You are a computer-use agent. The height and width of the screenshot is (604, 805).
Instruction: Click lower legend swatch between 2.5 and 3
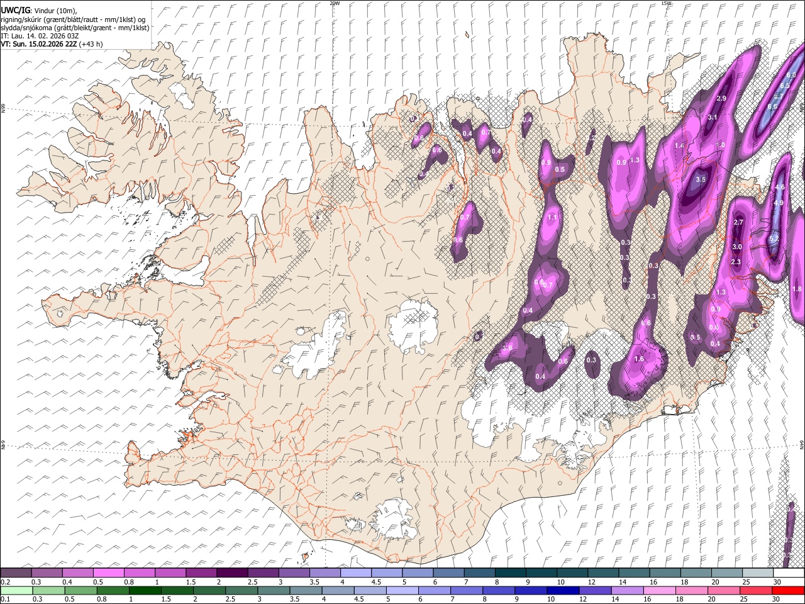tap(241, 590)
